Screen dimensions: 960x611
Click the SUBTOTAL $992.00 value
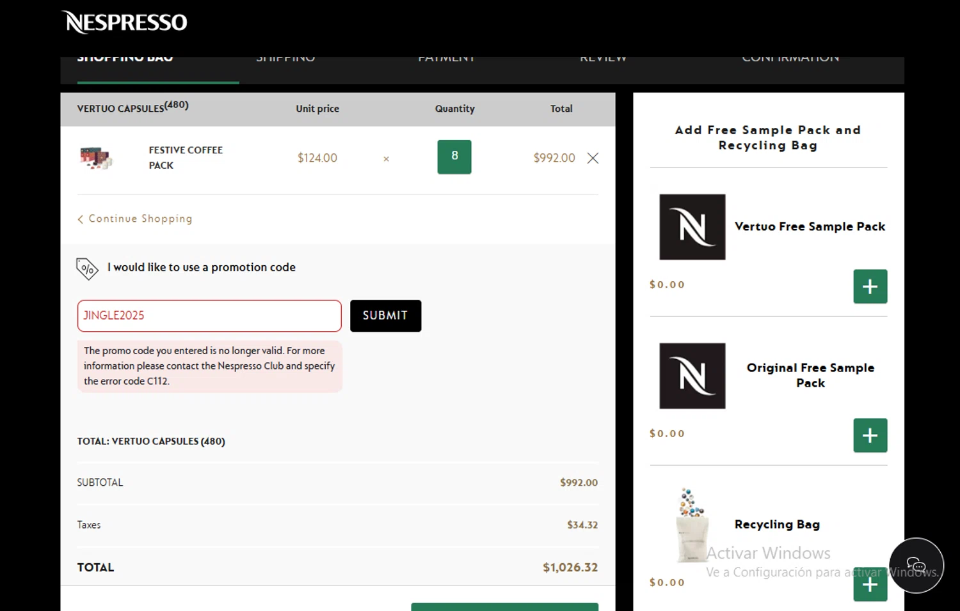coord(579,483)
